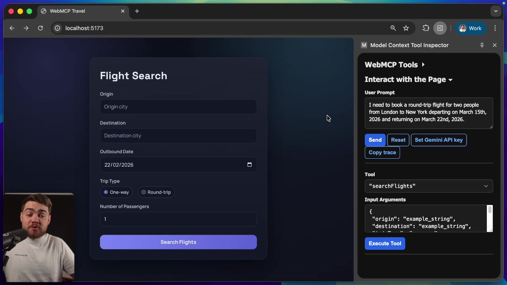The image size is (507, 285).
Task: Open the calendar picker on Outbound Date
Action: pos(250,165)
